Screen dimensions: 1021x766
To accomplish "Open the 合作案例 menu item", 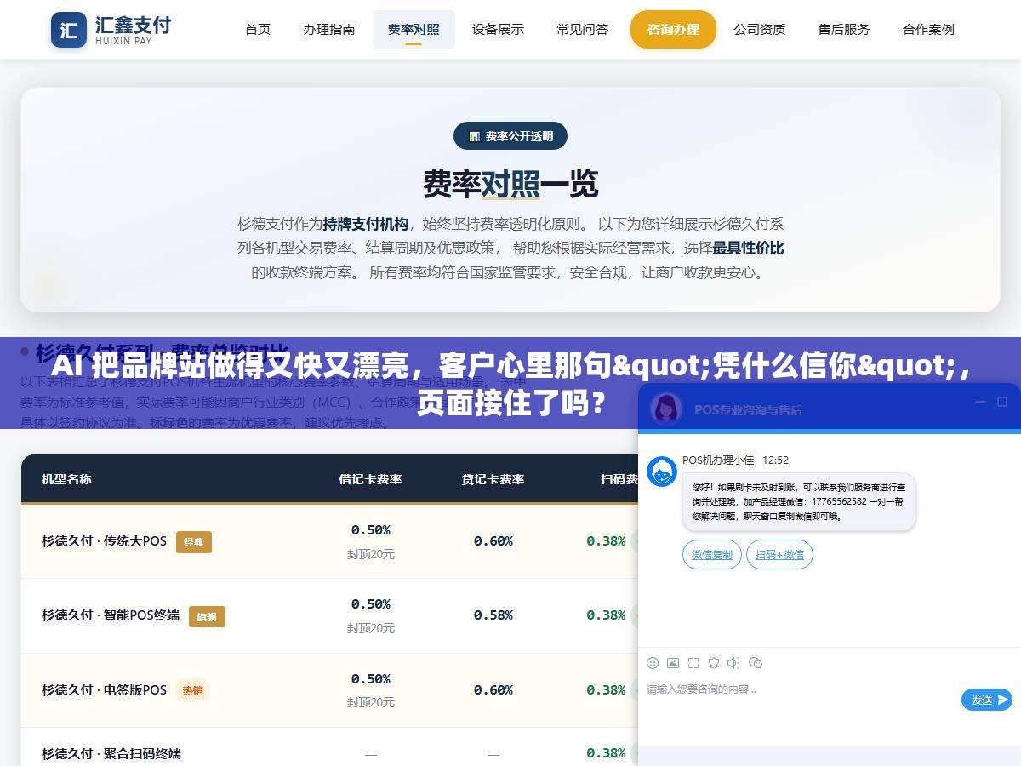I will click(928, 29).
